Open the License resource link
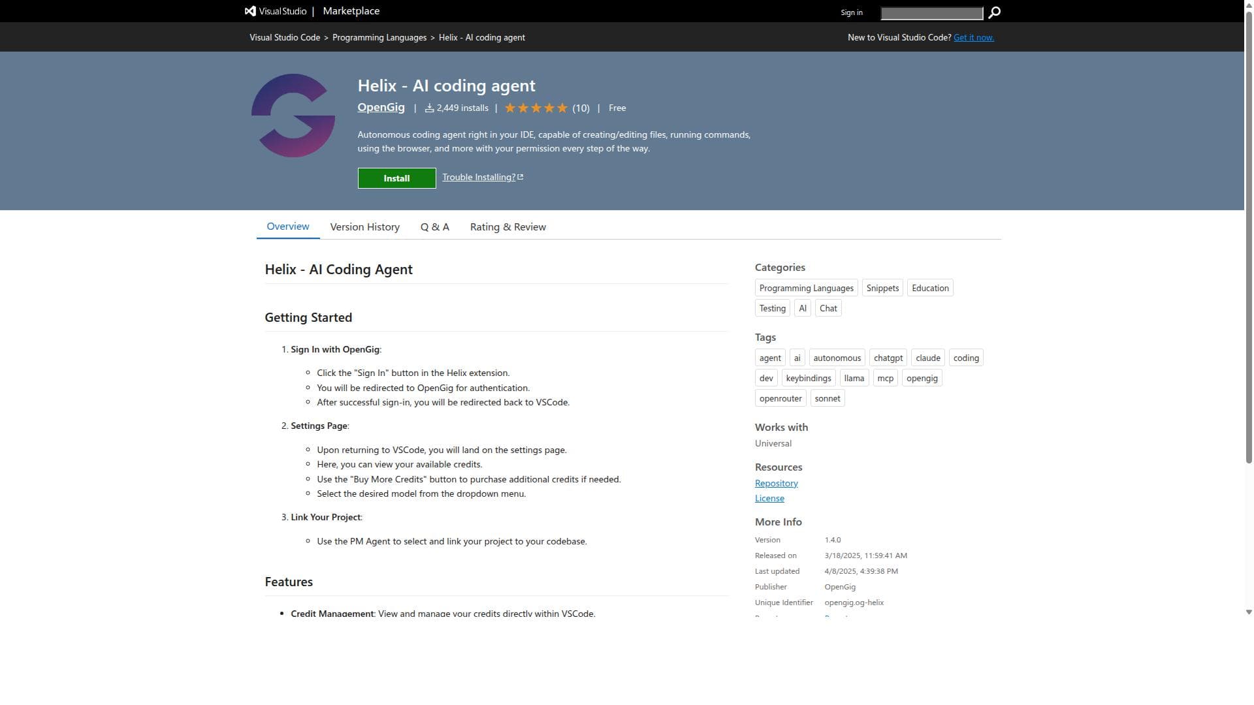The height and width of the screenshot is (705, 1254). pos(769,498)
